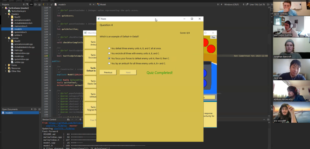The height and width of the screenshot is (149, 310).
Task: Click the plus icon in Version Control pane
Action: (80, 120)
